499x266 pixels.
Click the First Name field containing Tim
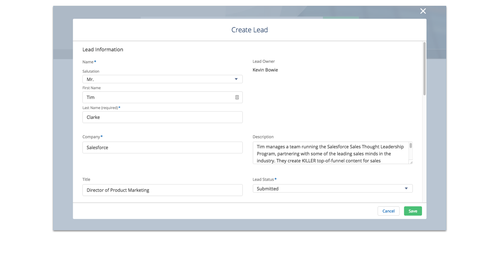pos(162,97)
